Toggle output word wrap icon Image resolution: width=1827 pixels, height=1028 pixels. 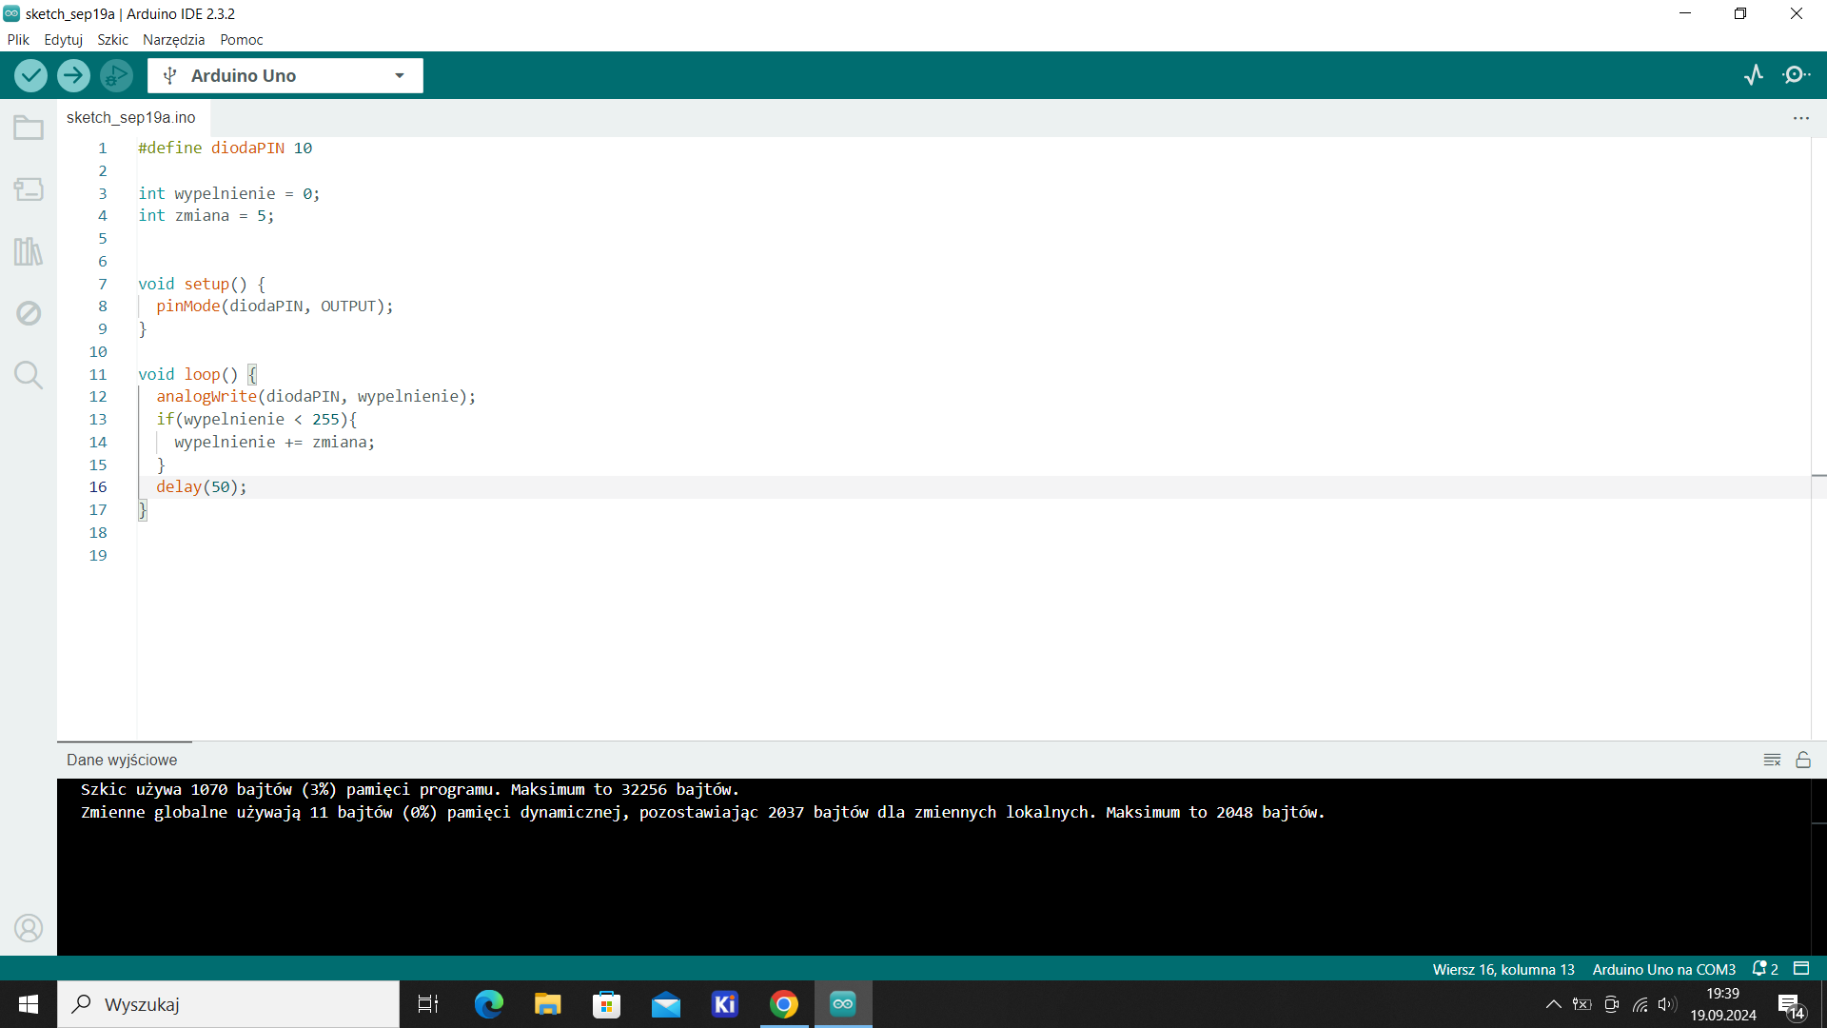[x=1772, y=760]
